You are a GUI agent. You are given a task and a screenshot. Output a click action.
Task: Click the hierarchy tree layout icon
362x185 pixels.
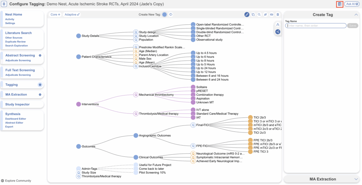pos(278,24)
